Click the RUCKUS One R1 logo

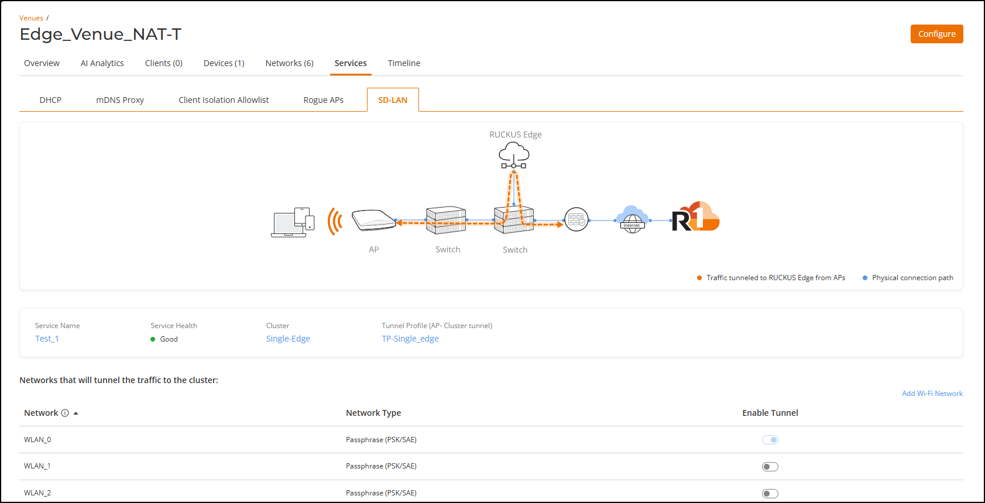(x=695, y=217)
